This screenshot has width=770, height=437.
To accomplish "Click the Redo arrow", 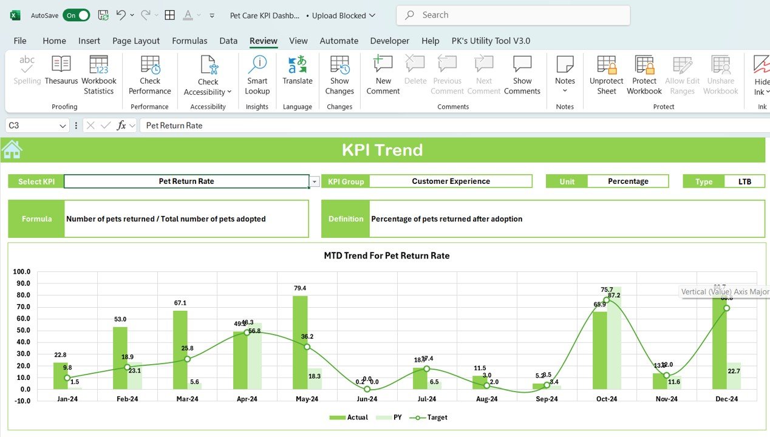I will (x=146, y=15).
